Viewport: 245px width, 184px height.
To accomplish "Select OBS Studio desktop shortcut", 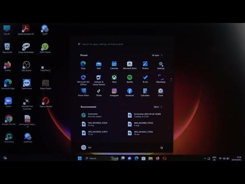I will pyautogui.click(x=26, y=66).
